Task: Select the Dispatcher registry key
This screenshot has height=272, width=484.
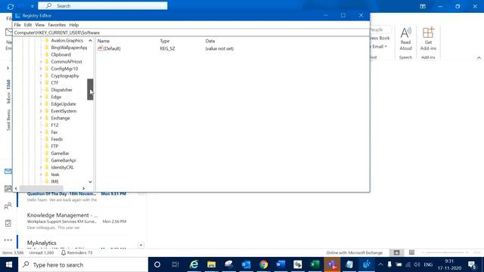Action: (x=62, y=90)
